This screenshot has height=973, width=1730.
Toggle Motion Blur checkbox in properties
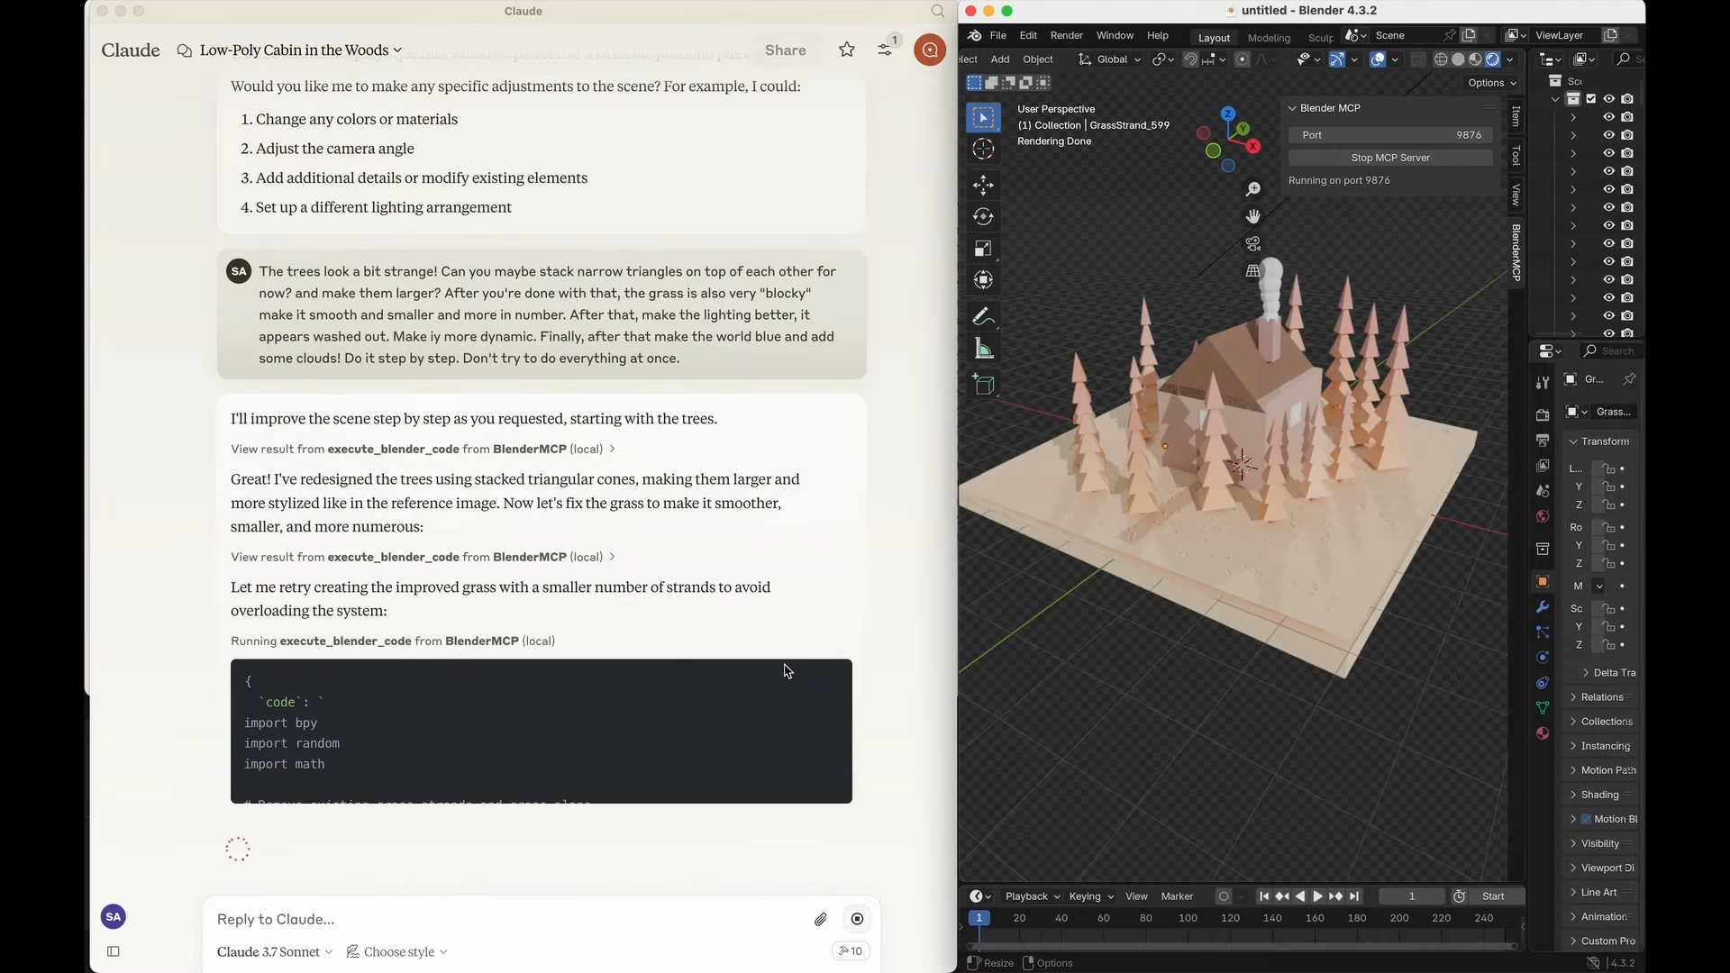(1586, 819)
